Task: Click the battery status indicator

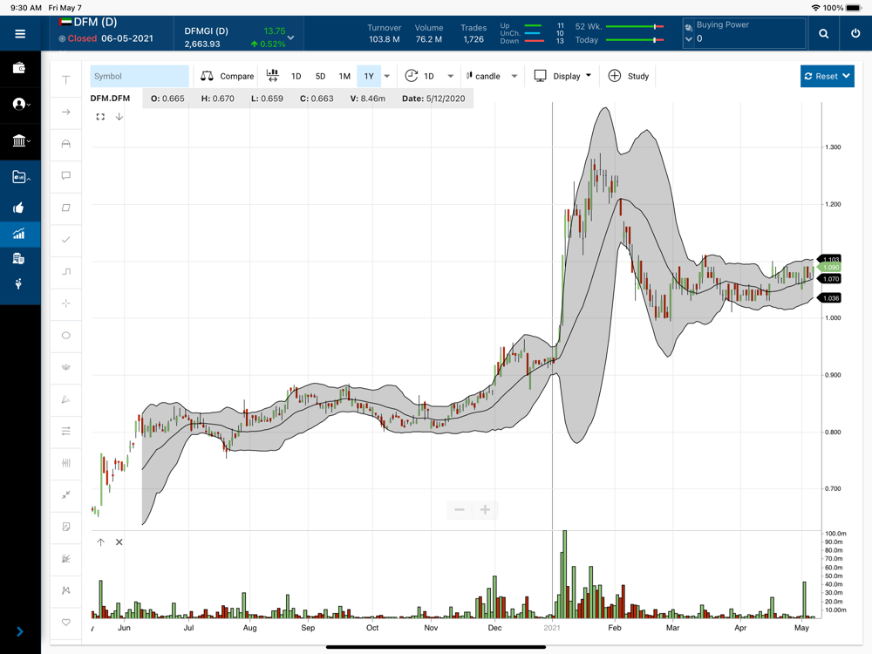Action: click(x=854, y=8)
